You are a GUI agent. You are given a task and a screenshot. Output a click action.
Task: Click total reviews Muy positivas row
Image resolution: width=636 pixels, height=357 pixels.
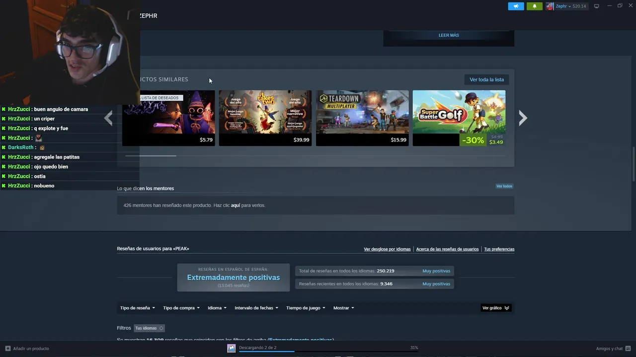click(x=374, y=271)
